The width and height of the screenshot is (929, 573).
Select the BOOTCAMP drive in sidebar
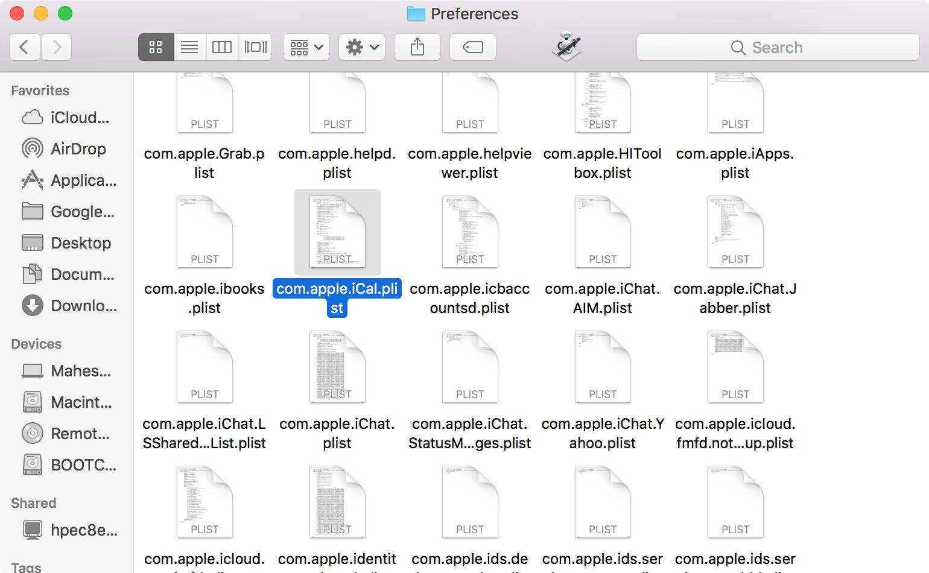(69, 465)
